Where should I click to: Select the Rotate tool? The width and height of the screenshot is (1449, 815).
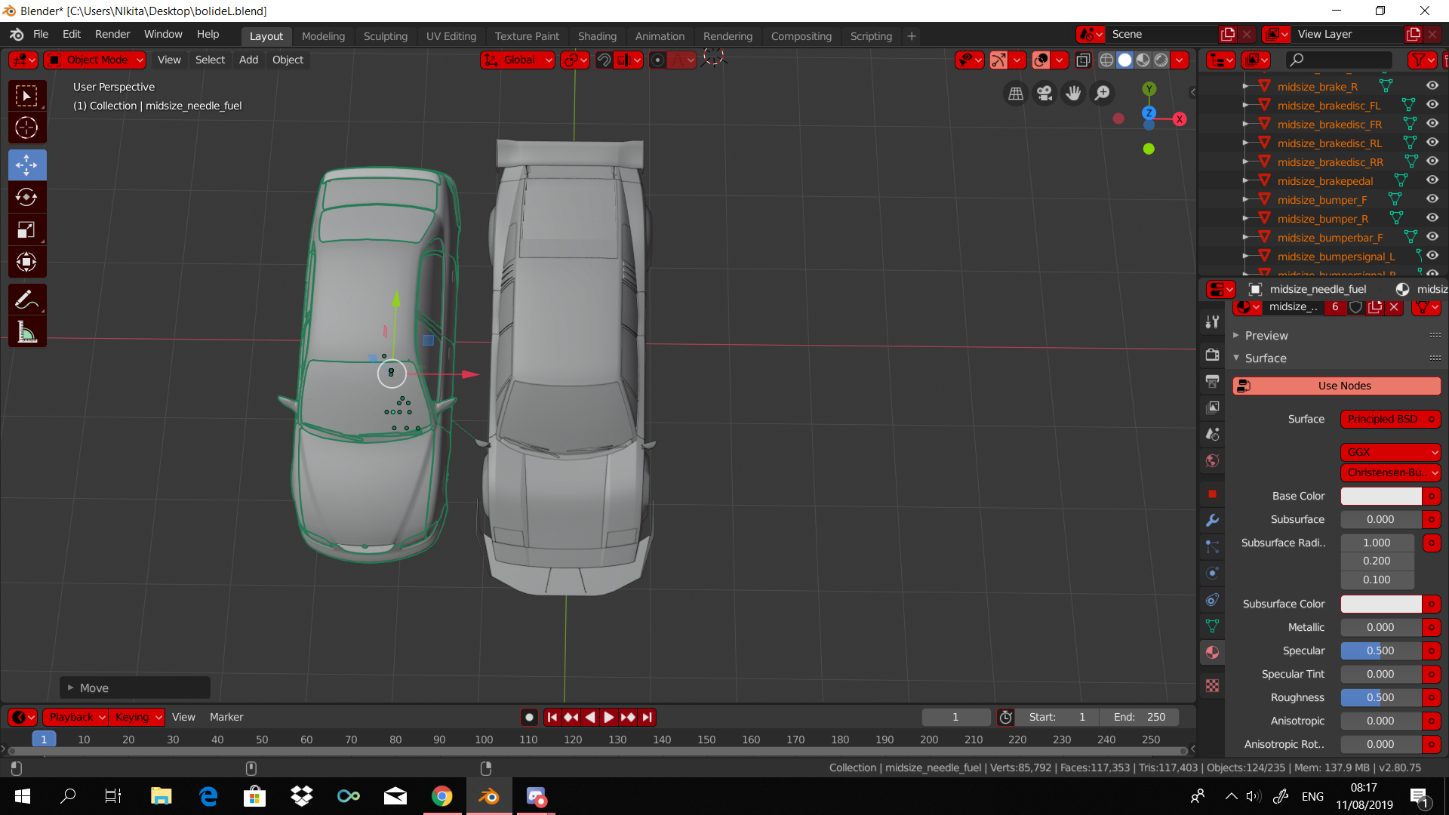27,197
